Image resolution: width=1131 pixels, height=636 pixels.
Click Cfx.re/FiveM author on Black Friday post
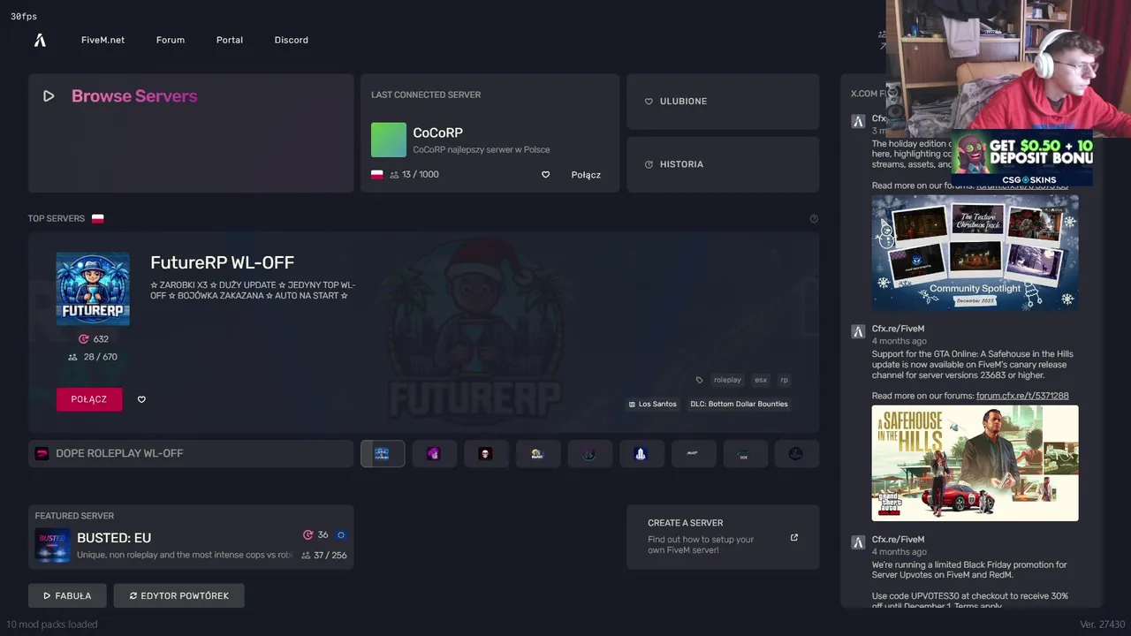(898, 540)
